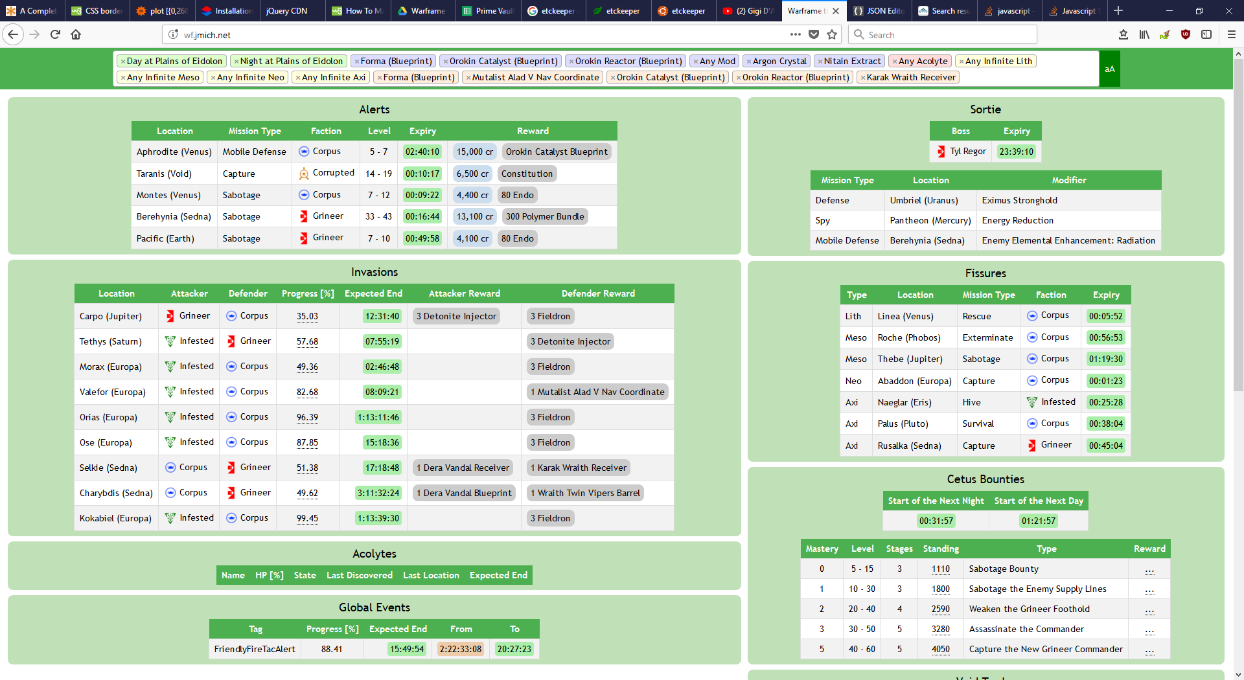Viewport: 1244px width, 680px height.
Task: Click sortie expiry timer 23:39:10
Action: click(1016, 152)
